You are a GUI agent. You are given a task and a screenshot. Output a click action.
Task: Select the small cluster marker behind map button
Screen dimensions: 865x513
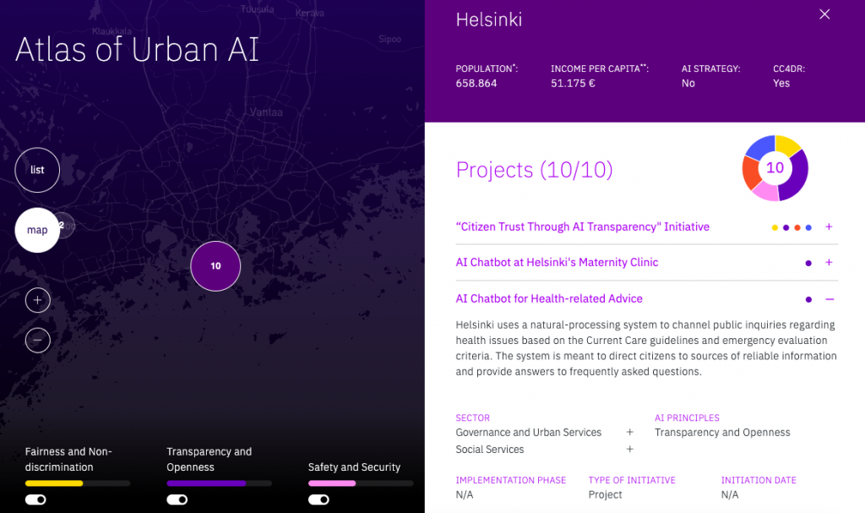click(x=67, y=226)
